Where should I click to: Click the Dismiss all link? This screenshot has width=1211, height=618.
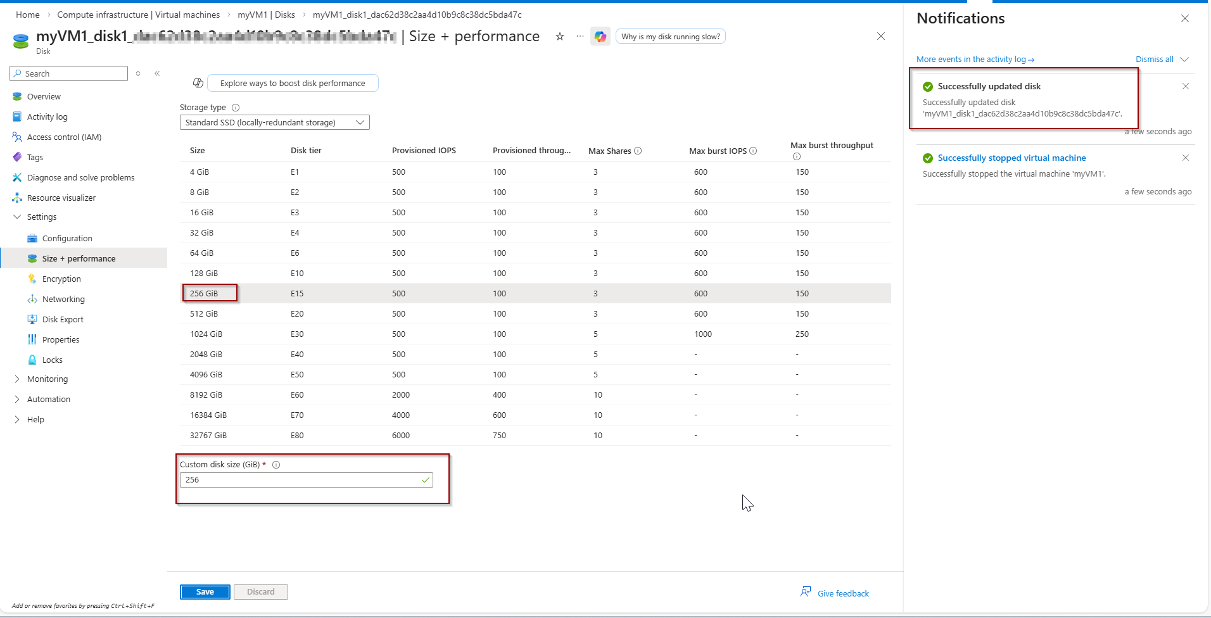click(x=1155, y=60)
